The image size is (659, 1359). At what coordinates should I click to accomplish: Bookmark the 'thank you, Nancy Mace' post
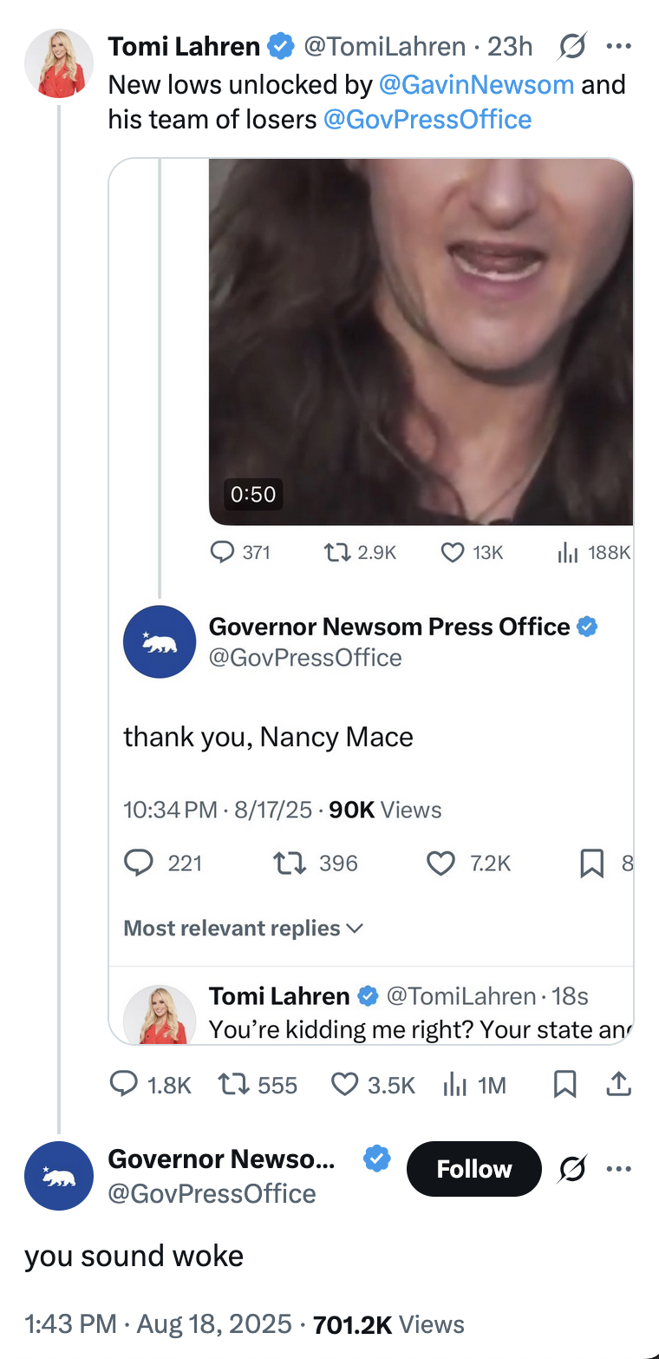[x=591, y=863]
